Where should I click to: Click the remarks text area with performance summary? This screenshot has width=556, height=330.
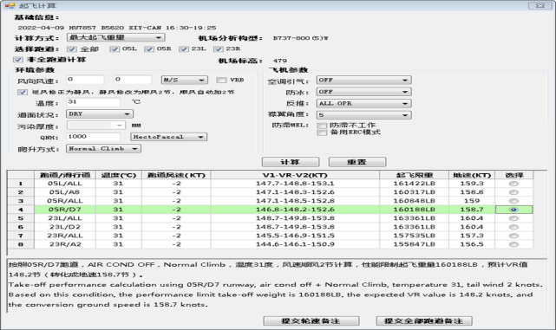(x=277, y=285)
